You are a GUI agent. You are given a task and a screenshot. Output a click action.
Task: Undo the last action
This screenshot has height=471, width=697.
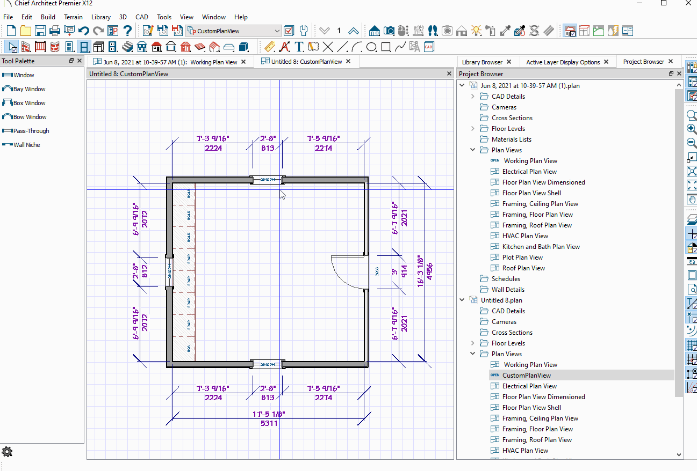[x=83, y=31]
